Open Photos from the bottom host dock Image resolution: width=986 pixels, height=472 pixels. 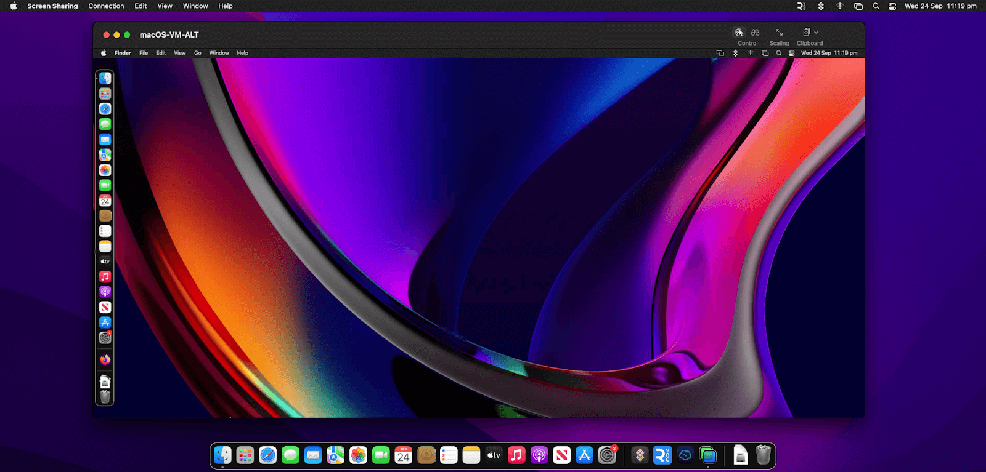pos(358,455)
